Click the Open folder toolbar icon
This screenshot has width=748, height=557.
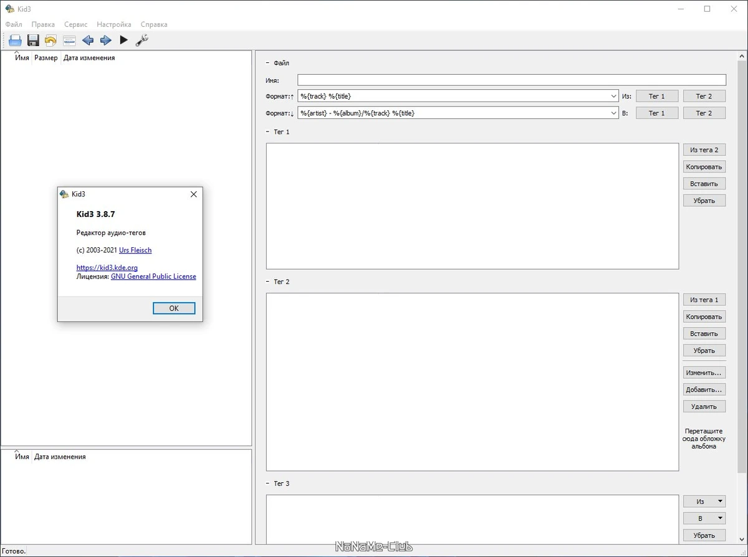tap(15, 40)
